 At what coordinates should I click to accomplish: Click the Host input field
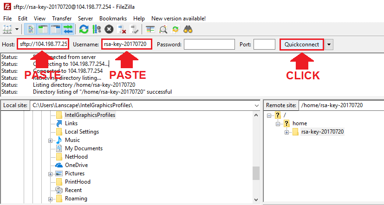(43, 44)
